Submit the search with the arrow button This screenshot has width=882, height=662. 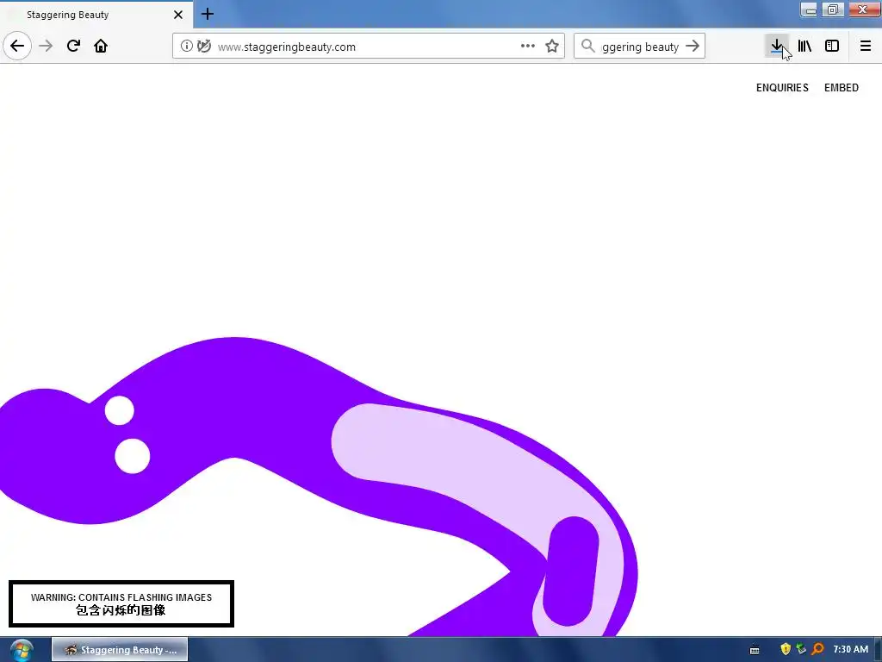pos(693,47)
